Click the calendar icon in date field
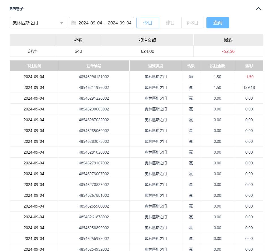The image size is (271, 251). pos(74,23)
